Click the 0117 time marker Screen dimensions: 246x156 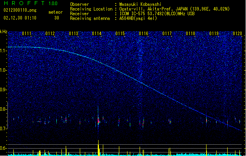[x=167, y=34]
